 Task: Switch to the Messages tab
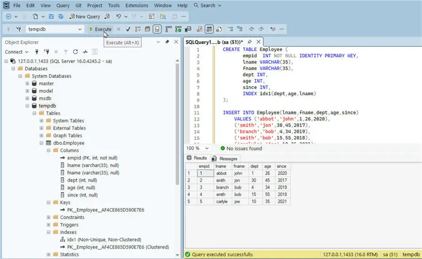(x=225, y=159)
